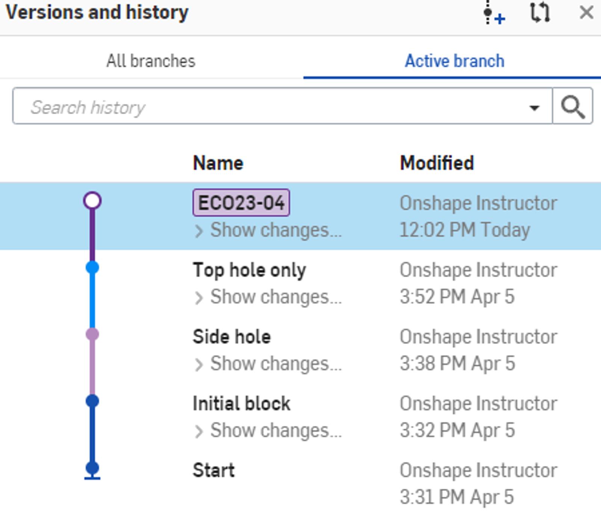Click the magnifier search button

[572, 107]
